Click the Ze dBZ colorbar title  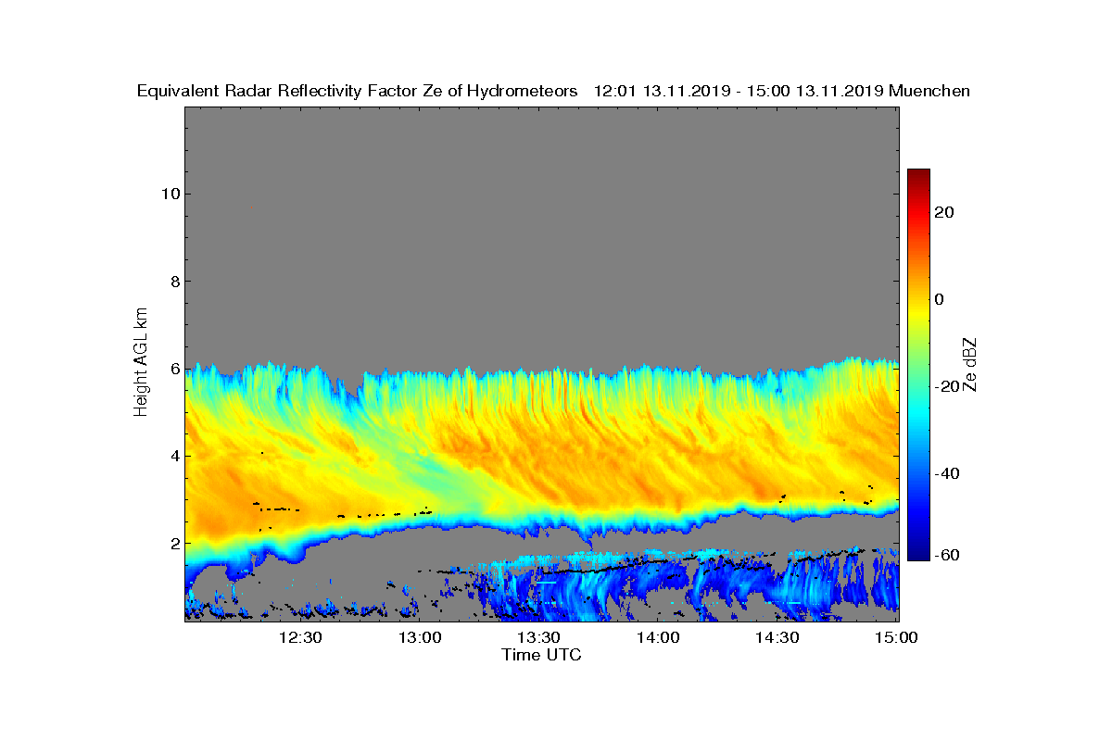pos(970,365)
